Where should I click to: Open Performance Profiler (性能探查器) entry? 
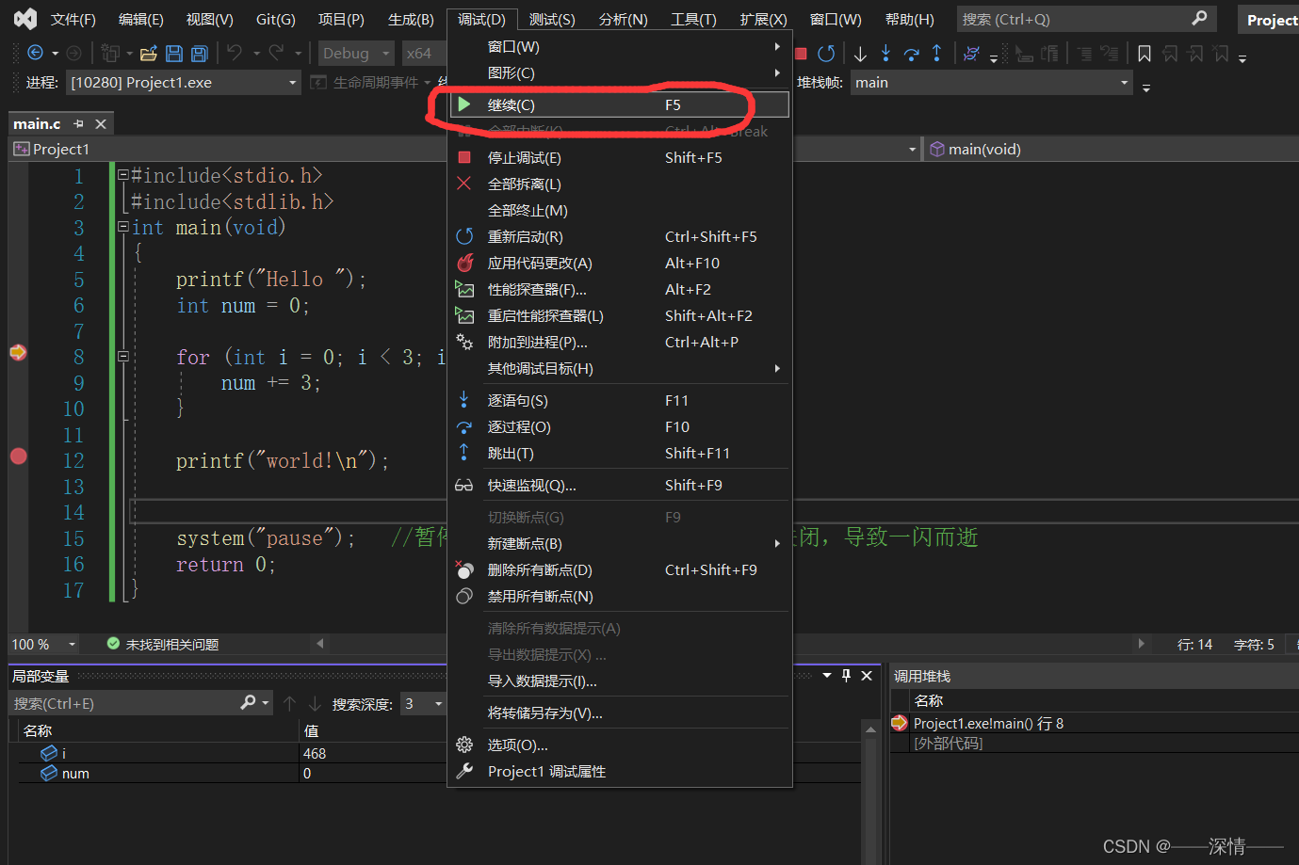[x=619, y=289]
